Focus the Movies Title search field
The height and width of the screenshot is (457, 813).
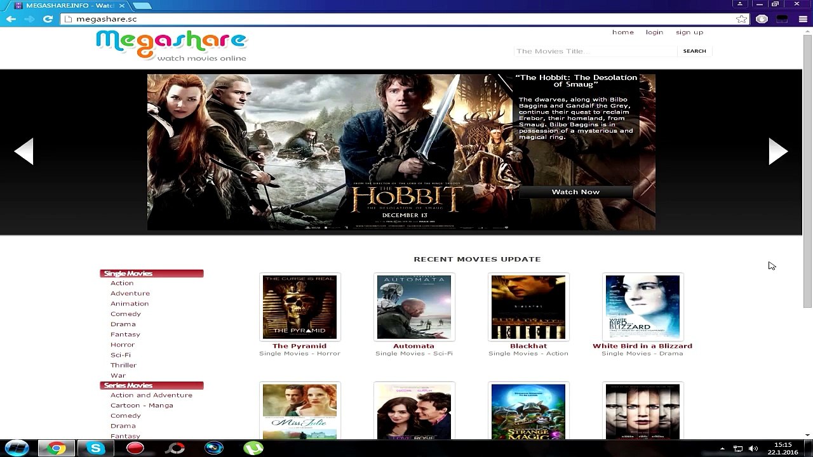[595, 51]
